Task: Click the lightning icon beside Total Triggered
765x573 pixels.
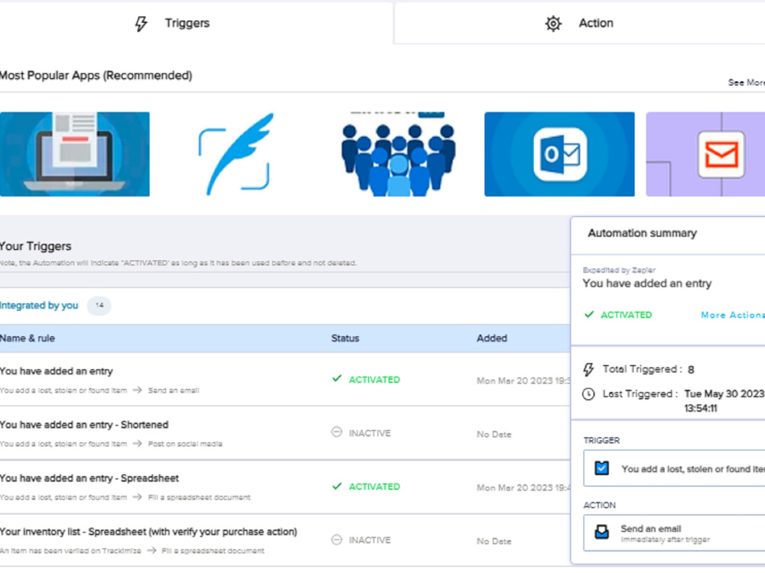Action: [x=589, y=369]
